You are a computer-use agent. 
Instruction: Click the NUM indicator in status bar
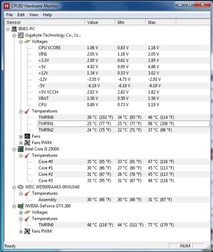tap(185, 246)
